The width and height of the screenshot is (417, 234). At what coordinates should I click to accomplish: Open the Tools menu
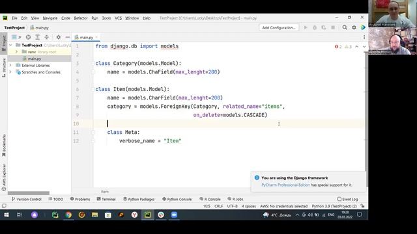[106, 18]
